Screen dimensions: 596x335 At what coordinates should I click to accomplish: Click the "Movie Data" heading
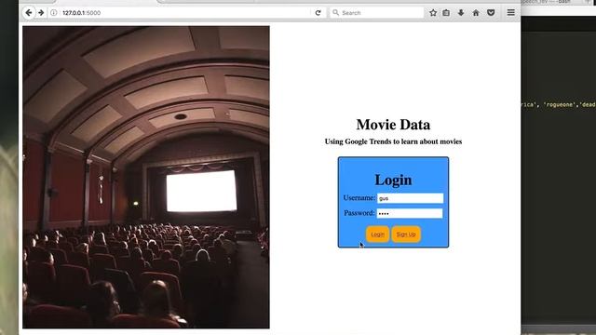pyautogui.click(x=393, y=125)
